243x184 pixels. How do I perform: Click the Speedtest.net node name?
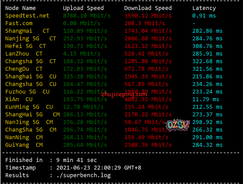click(x=27, y=16)
